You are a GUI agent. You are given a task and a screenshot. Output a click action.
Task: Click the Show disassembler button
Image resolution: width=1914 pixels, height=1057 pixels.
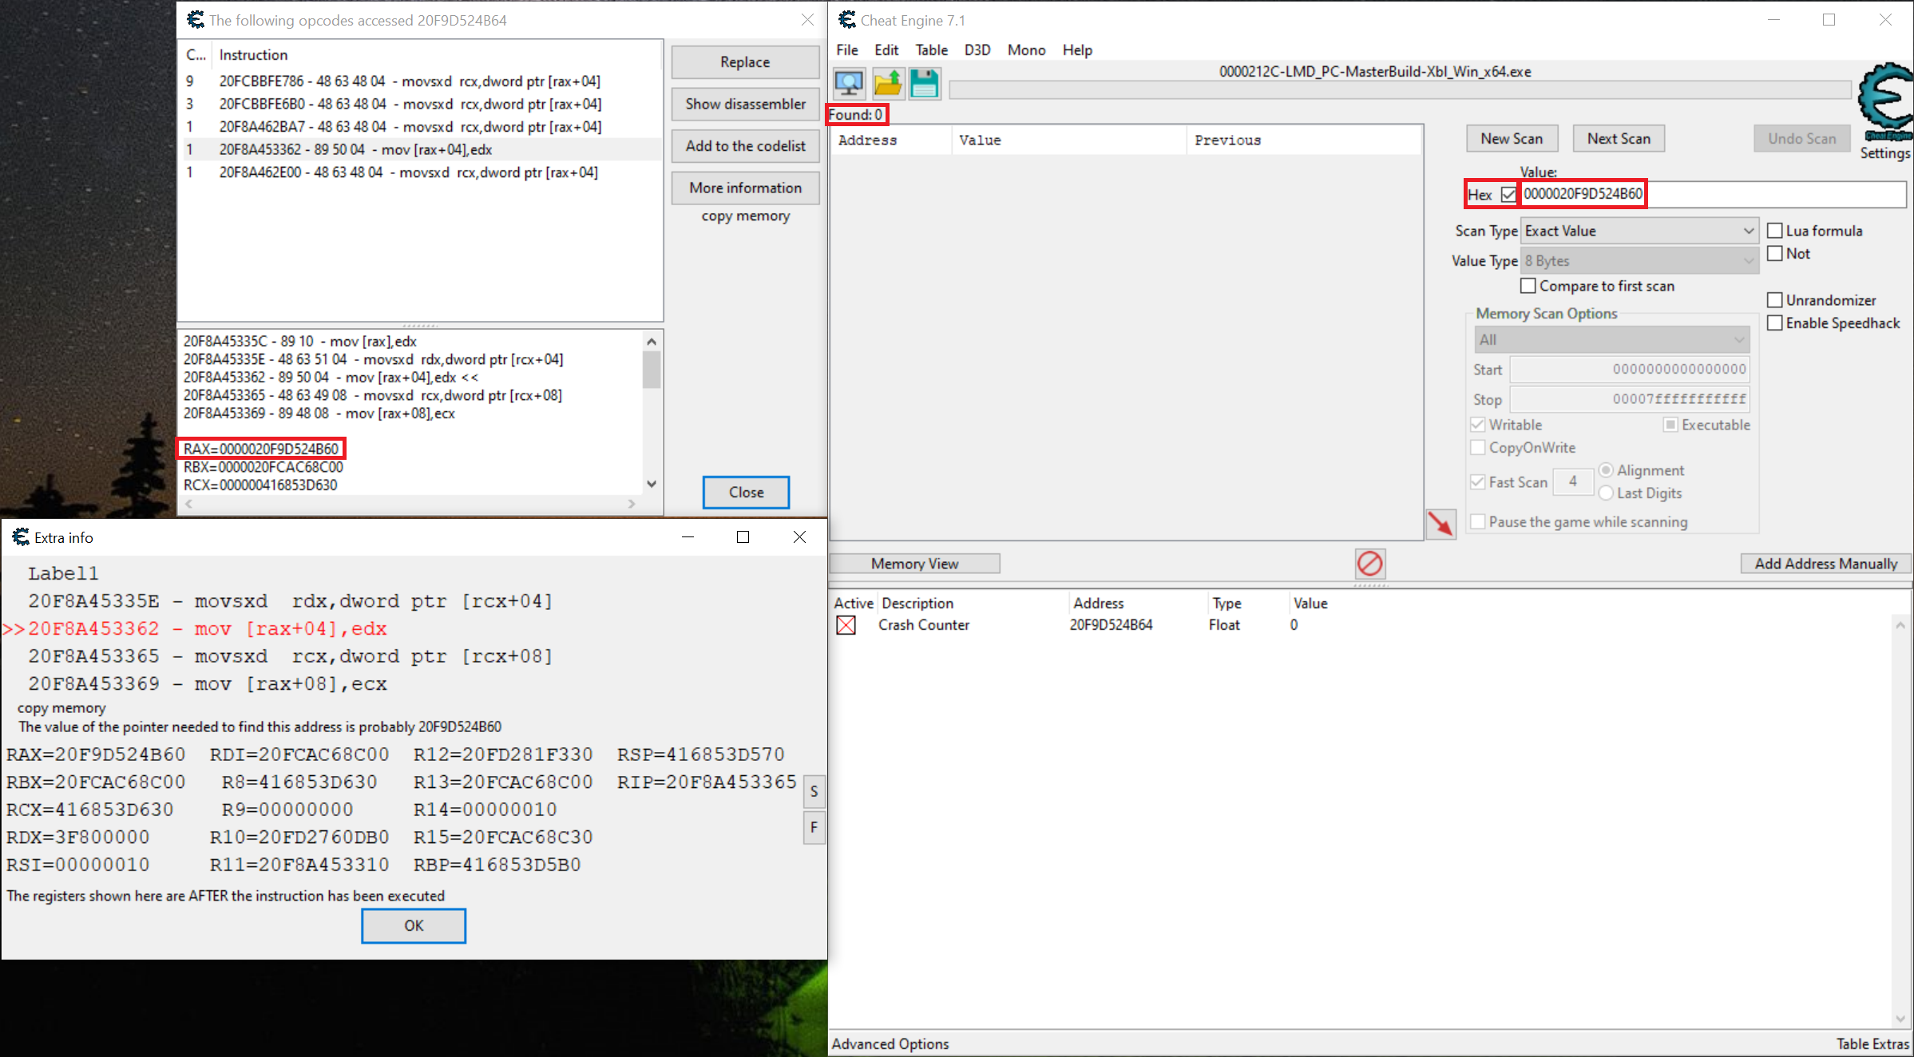(745, 104)
